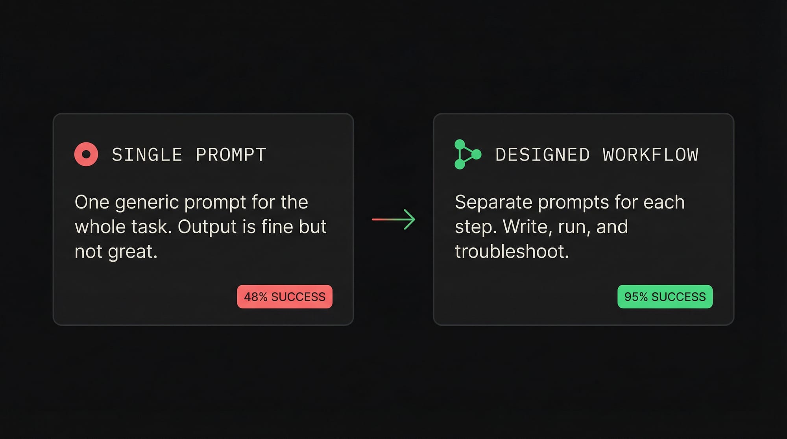The height and width of the screenshot is (439, 787).
Task: Click the word DESIGNED in the right heading
Action: (543, 155)
